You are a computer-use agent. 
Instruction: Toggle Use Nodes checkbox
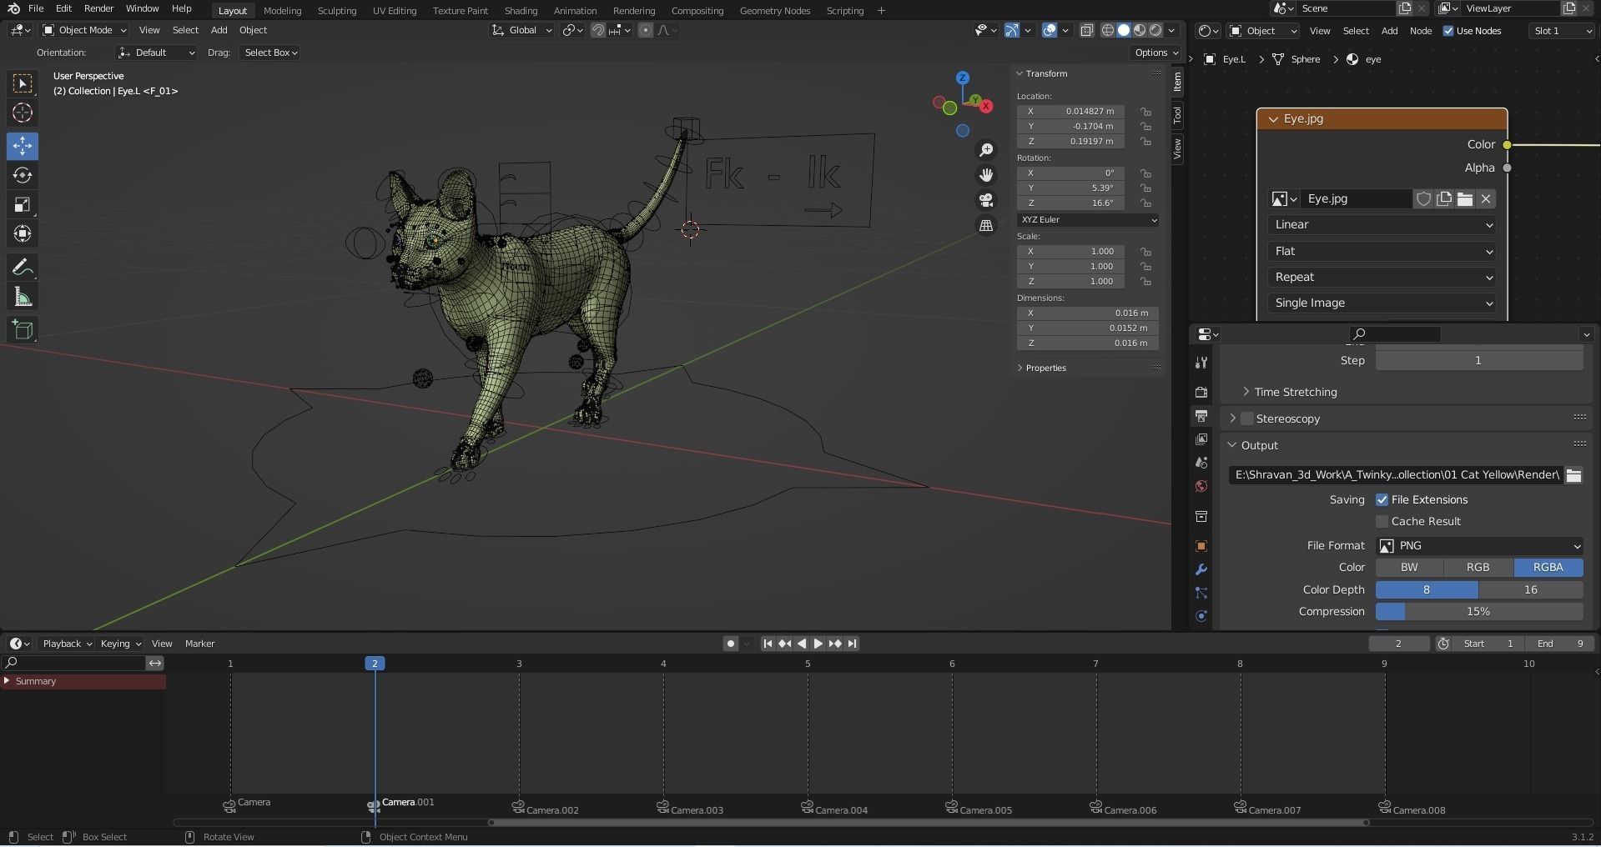[x=1448, y=31]
